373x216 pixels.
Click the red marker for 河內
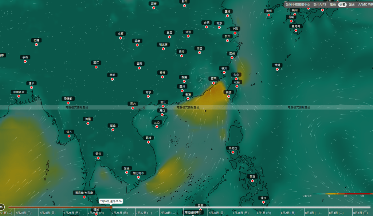[133, 108]
